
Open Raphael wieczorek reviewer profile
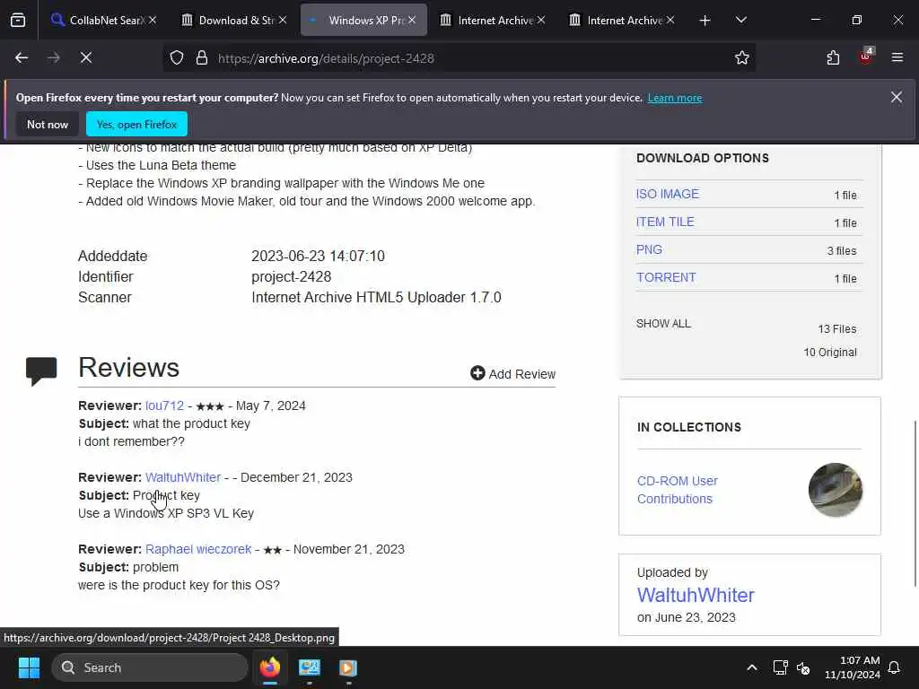[x=198, y=549]
